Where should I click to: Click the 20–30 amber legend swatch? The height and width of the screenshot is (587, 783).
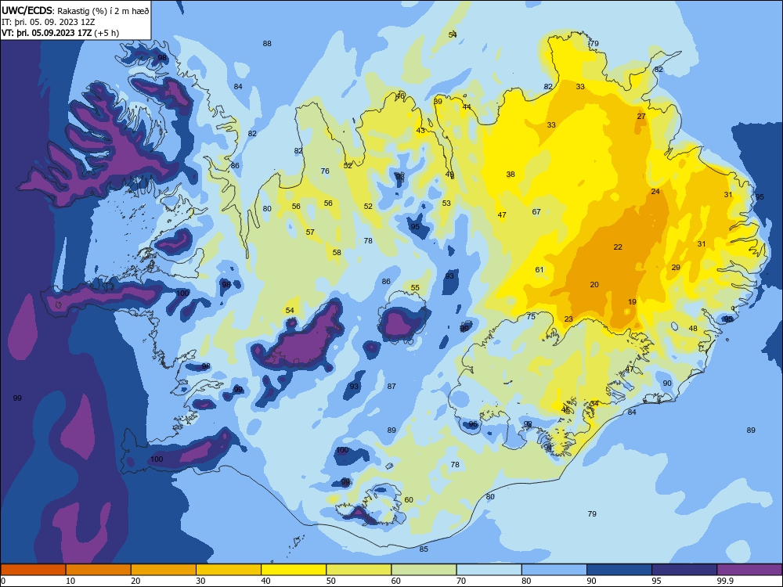(164, 570)
